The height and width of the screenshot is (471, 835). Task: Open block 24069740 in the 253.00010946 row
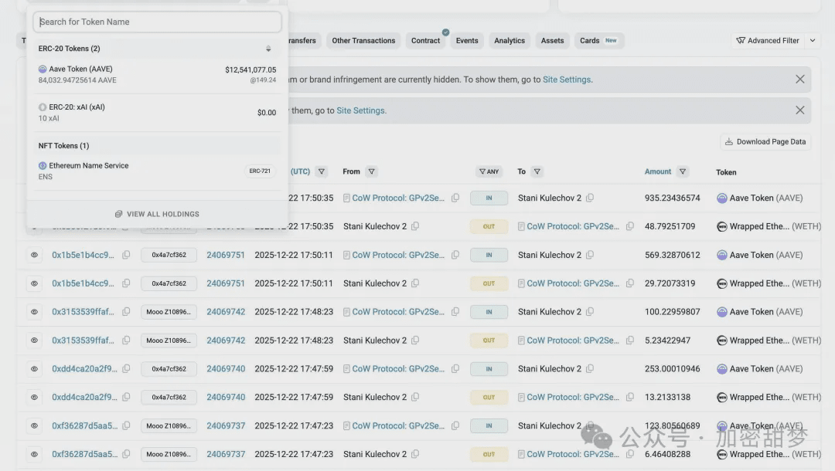pos(226,369)
